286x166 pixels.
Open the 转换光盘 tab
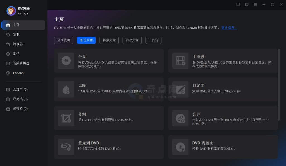click(x=109, y=40)
